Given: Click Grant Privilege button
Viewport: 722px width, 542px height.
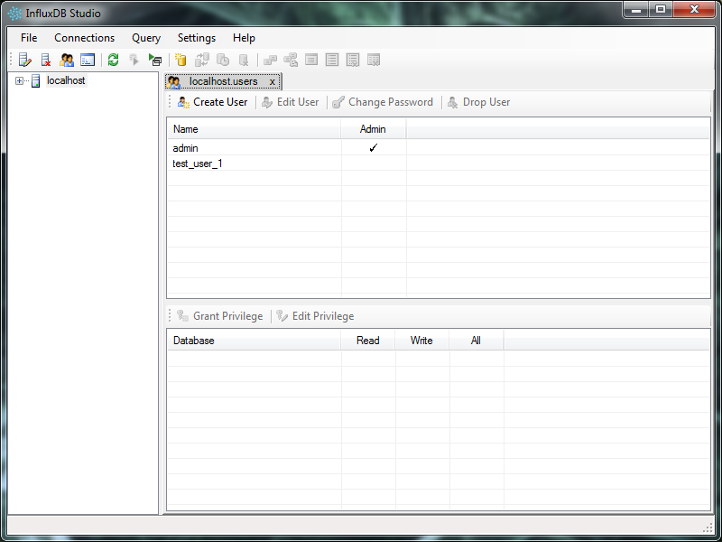Looking at the screenshot, I should (219, 316).
